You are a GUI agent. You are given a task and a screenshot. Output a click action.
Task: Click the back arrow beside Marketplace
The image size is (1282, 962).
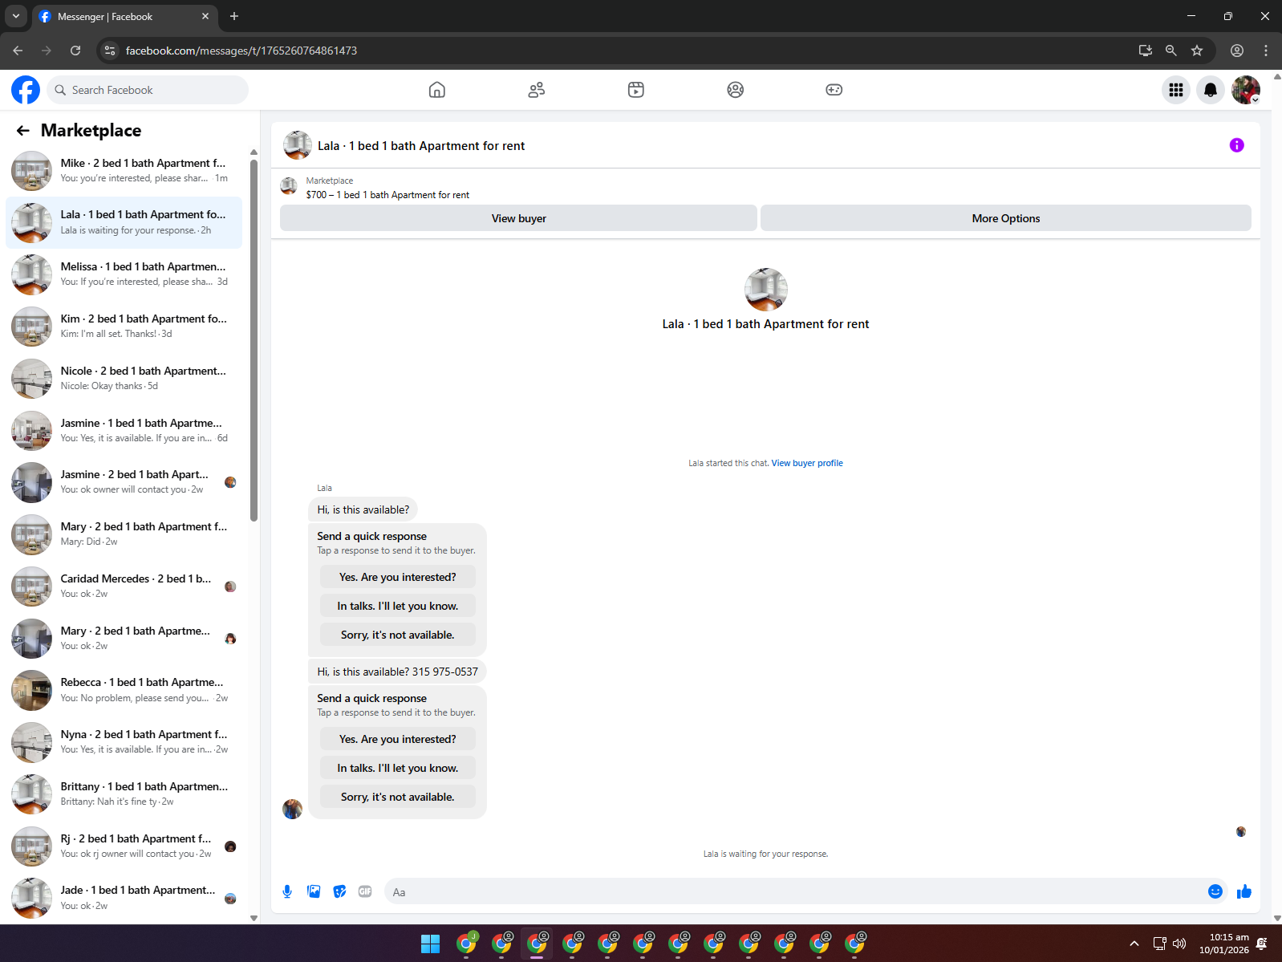coord(23,130)
